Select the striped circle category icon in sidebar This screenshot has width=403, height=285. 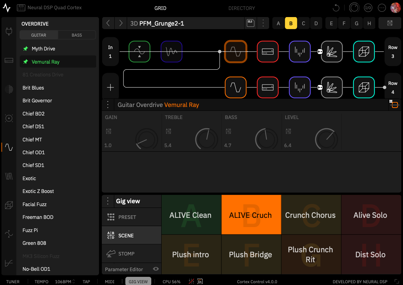pyautogui.click(x=9, y=89)
